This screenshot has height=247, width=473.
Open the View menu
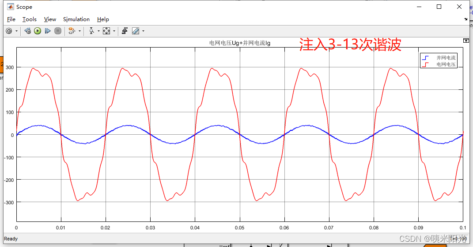pyautogui.click(x=50, y=19)
